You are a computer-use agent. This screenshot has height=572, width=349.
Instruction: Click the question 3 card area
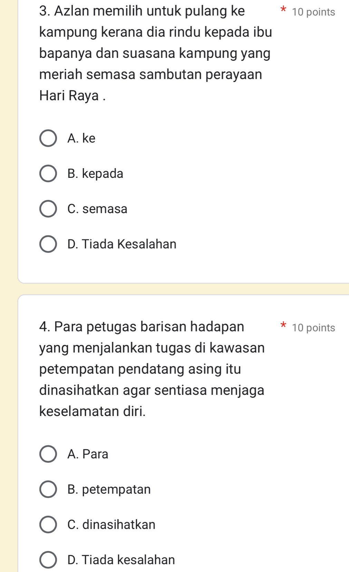pos(183,138)
